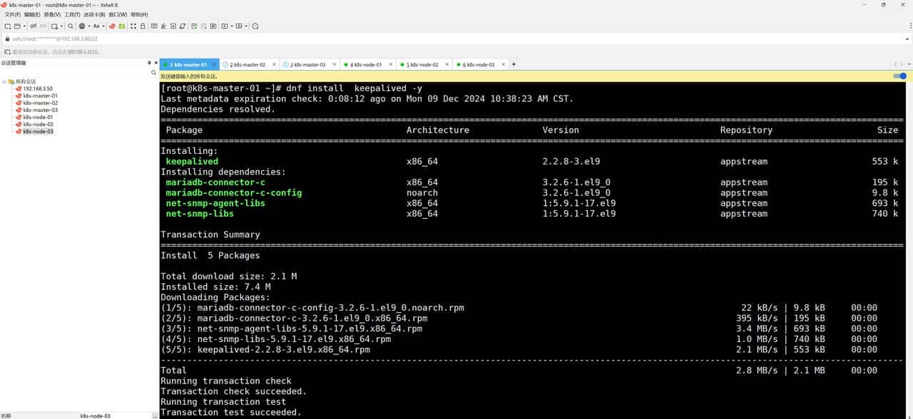913x419 pixels.
Task: Click the Xshell icon in the title bar
Action: point(4,5)
